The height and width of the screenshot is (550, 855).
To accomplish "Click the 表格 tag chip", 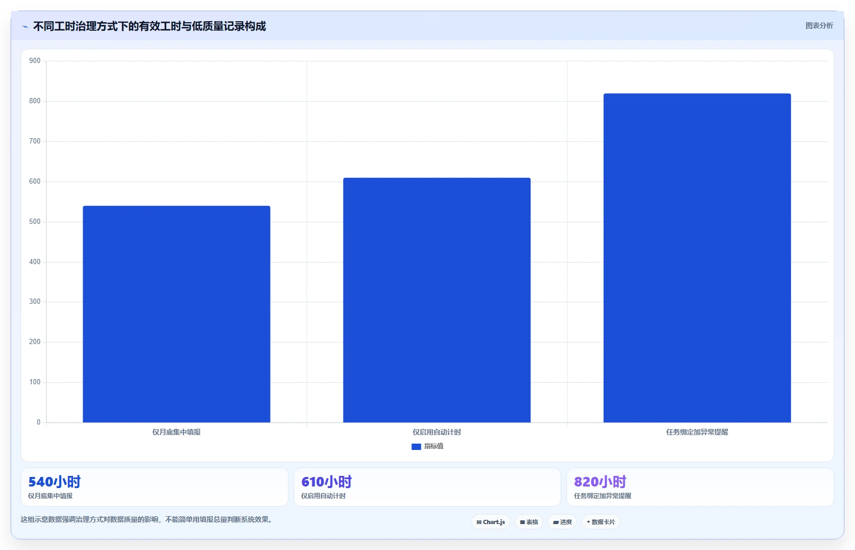I will (x=529, y=522).
